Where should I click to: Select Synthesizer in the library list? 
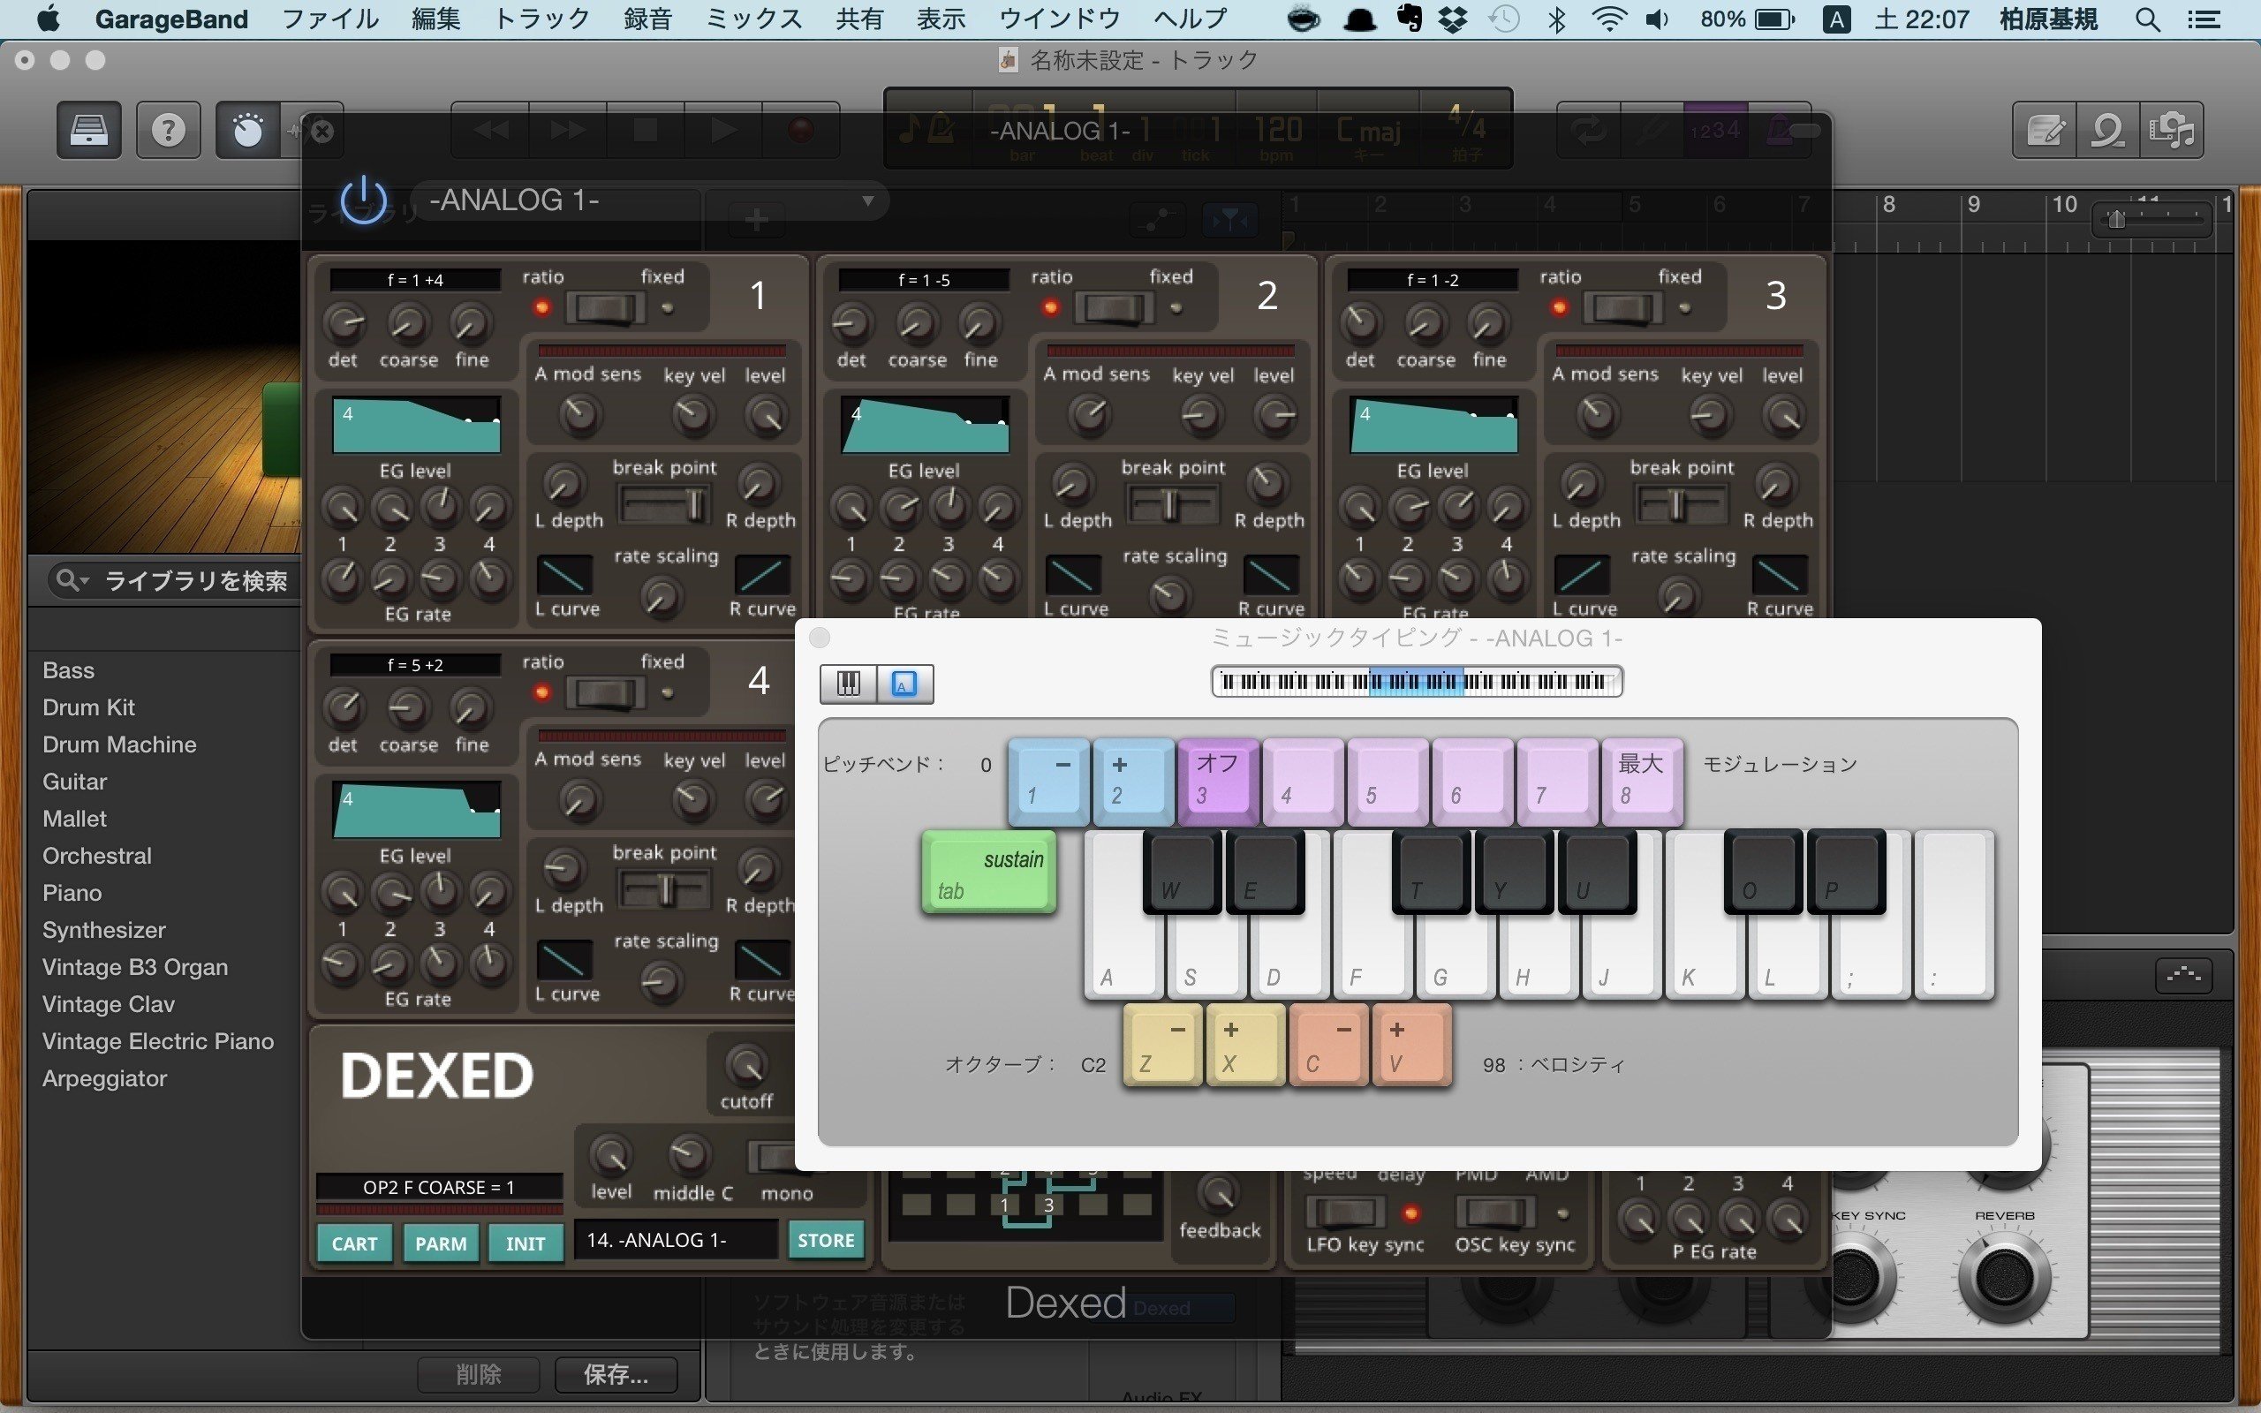point(103,930)
